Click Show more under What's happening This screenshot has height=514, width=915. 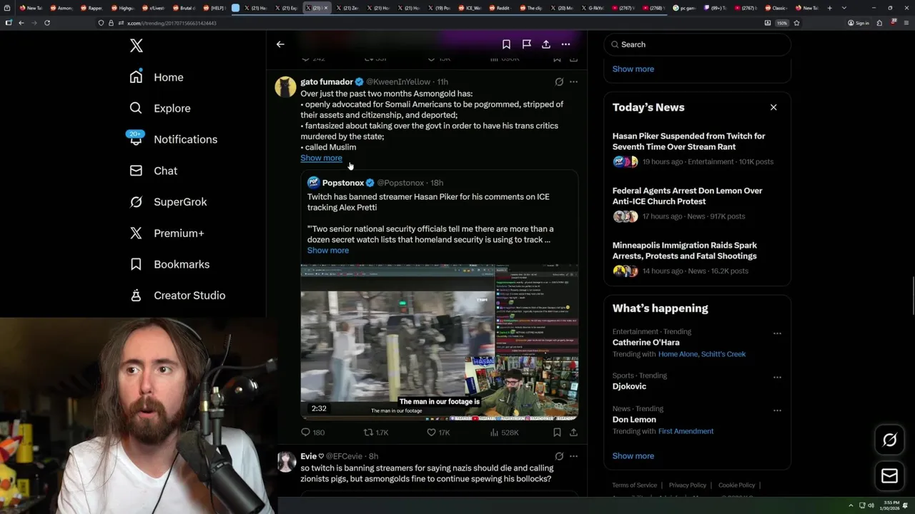pyautogui.click(x=633, y=456)
